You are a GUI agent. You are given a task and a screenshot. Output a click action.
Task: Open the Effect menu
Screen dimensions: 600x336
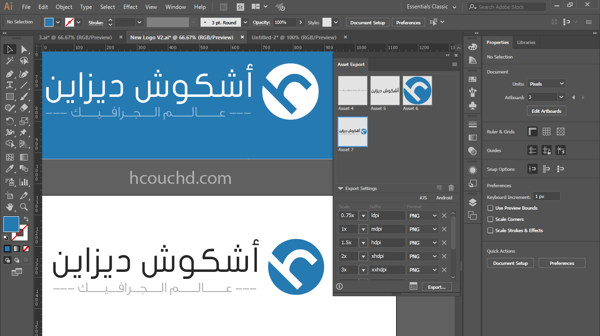click(x=130, y=7)
